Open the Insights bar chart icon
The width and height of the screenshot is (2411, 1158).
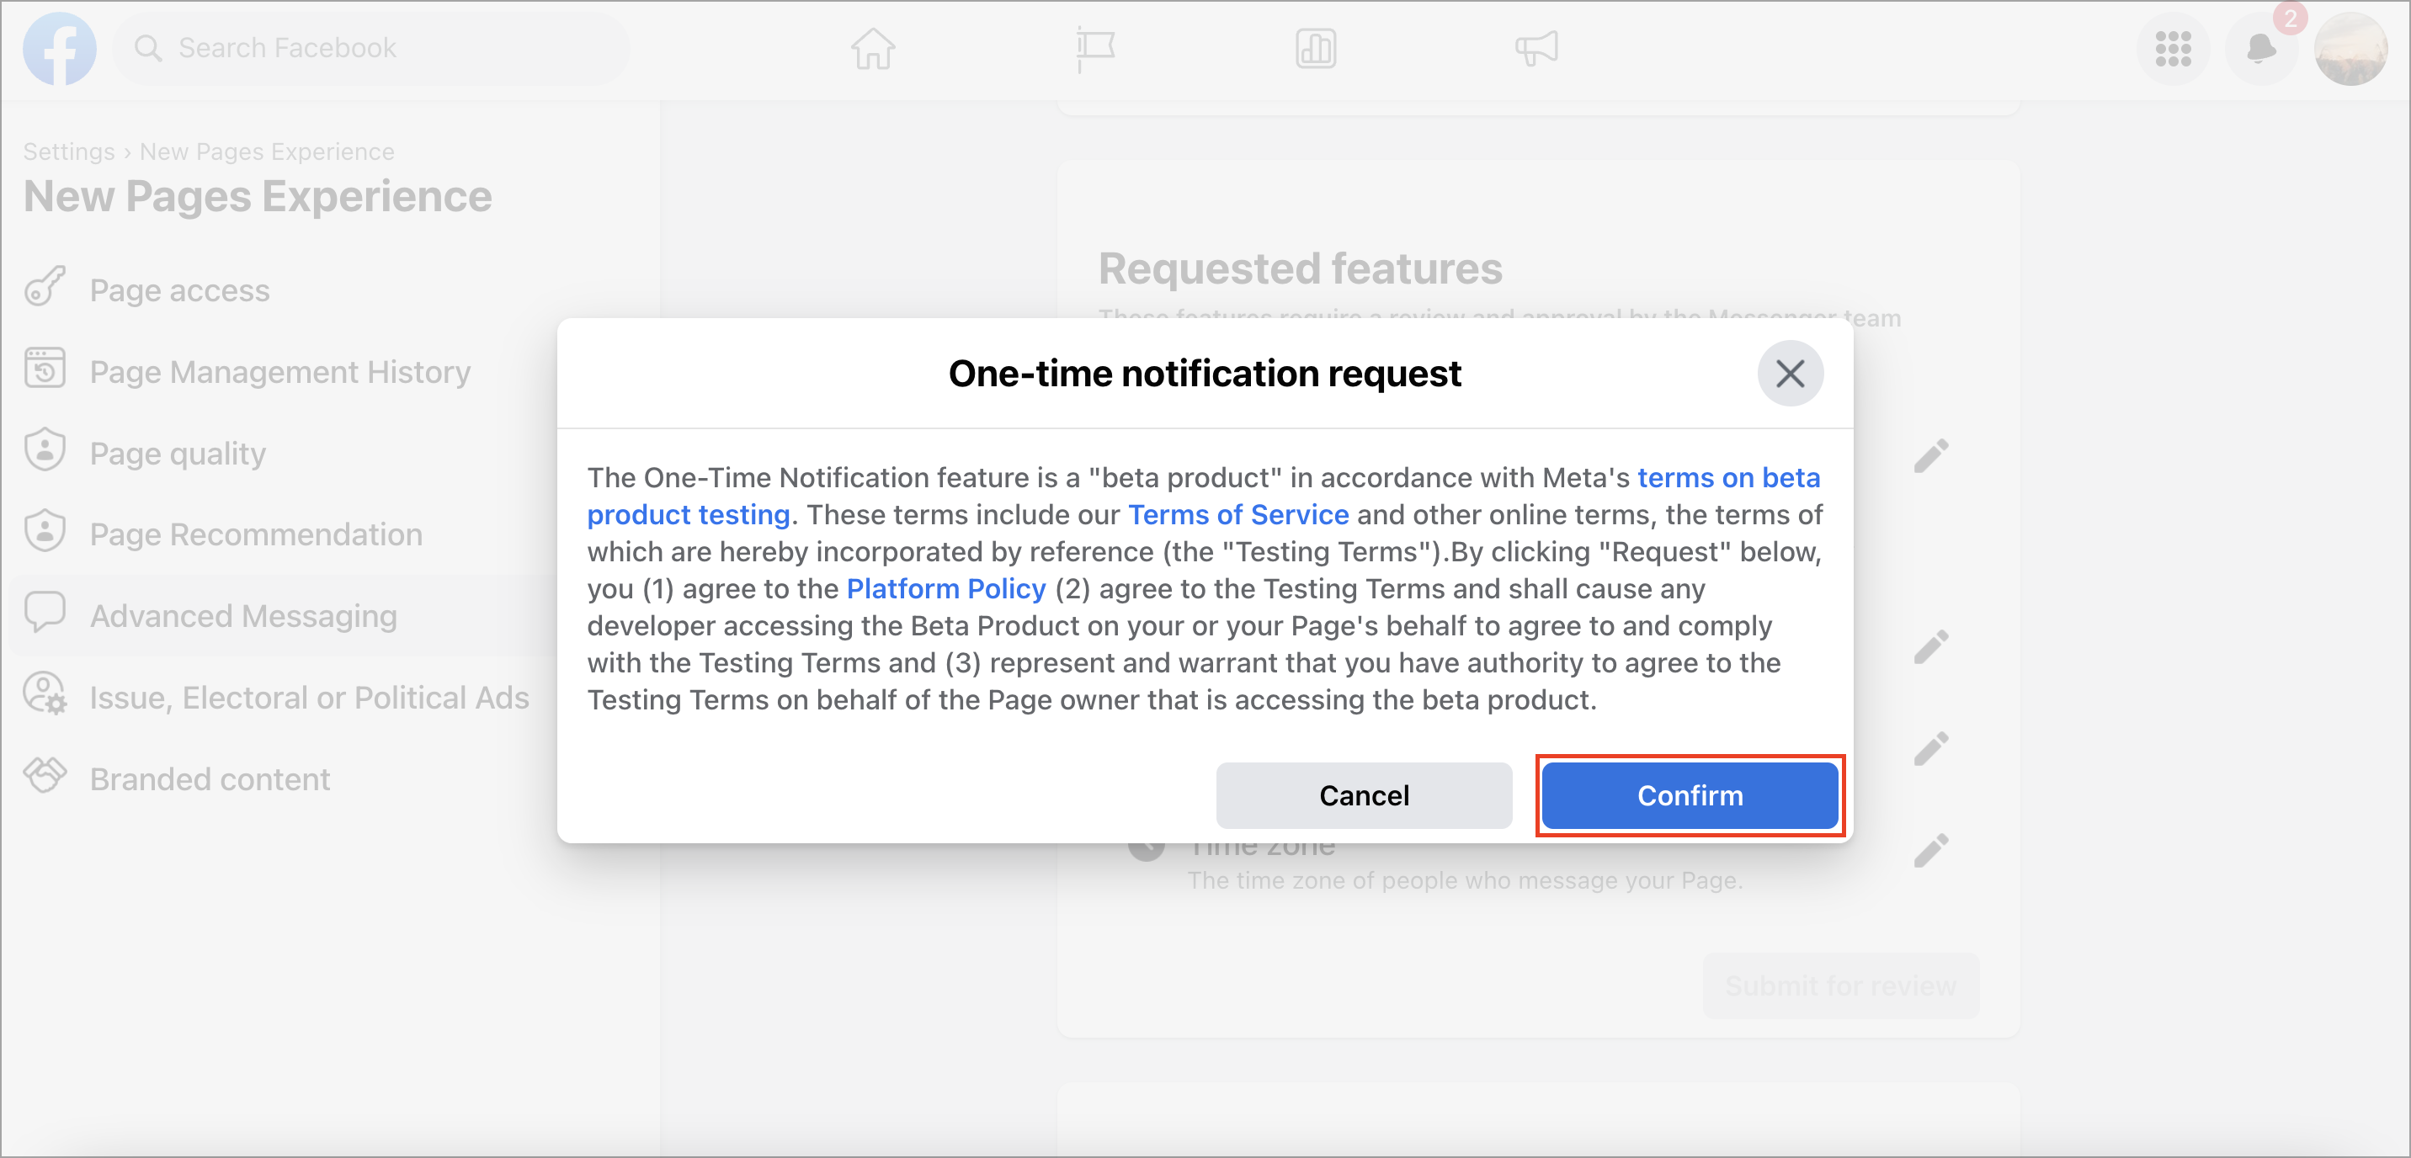(x=1315, y=49)
